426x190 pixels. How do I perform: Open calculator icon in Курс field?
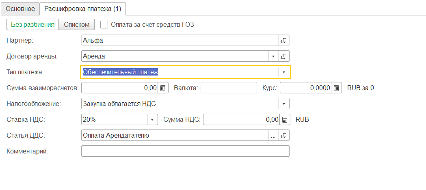[336, 88]
